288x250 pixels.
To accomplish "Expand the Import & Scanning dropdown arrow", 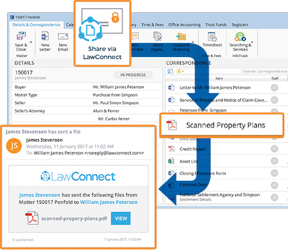I will [193, 42].
